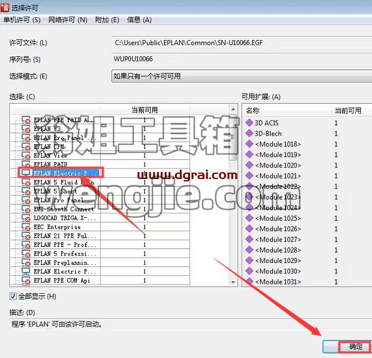Click the diamond icon next to Module 1026
The image size is (372, 358).
point(249,229)
